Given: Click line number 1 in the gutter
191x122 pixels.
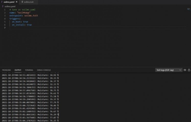Looking at the screenshot, I should click(x=5, y=10).
